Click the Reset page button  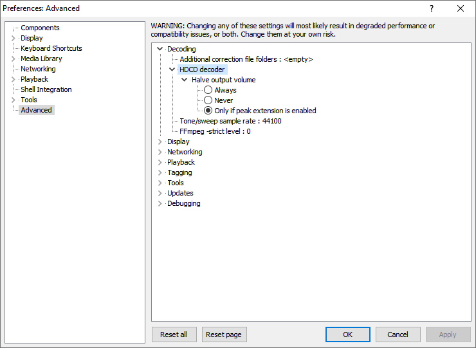pos(224,334)
